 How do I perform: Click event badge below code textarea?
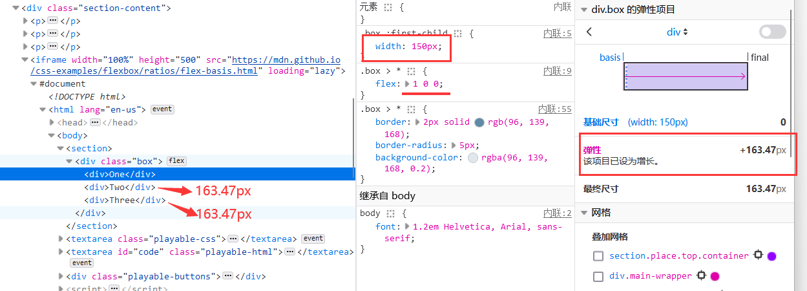pos(82,263)
